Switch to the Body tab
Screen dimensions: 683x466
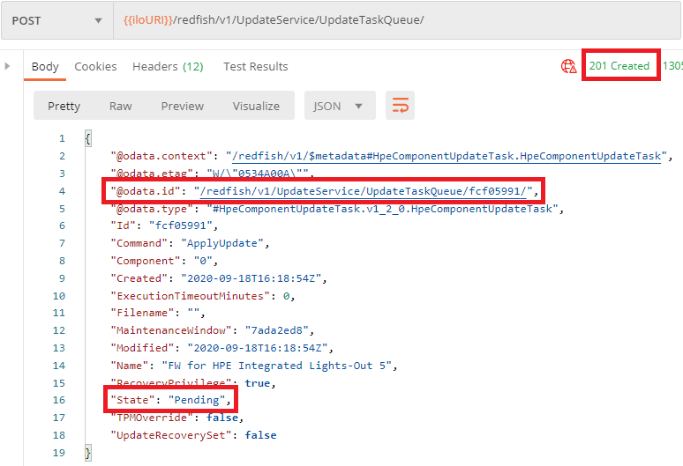tap(45, 66)
